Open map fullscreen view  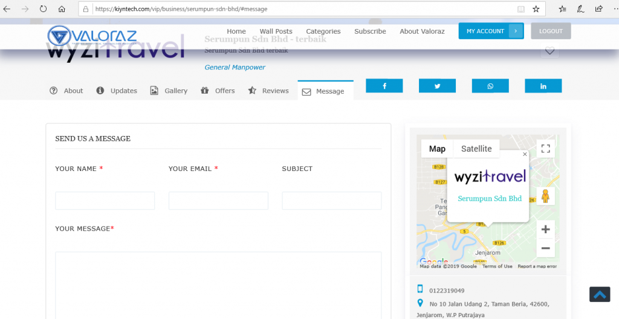[x=545, y=149]
